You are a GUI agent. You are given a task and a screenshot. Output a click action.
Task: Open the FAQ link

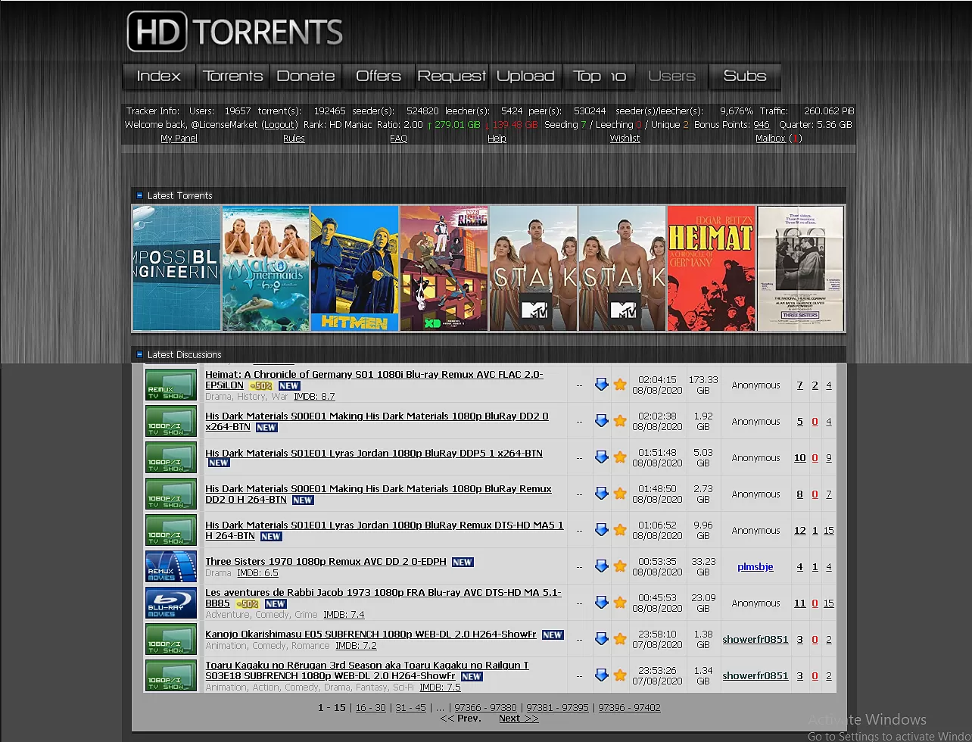point(399,139)
